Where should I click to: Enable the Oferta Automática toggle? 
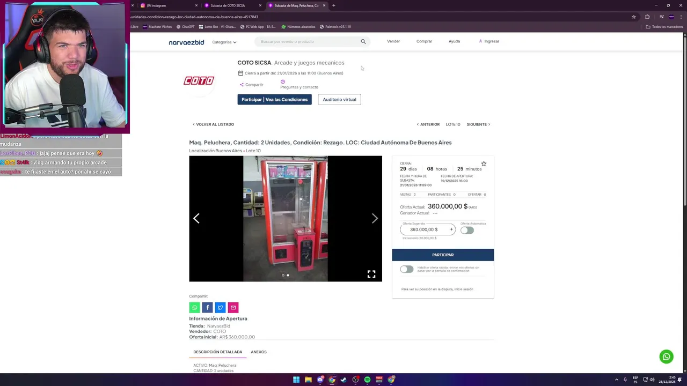pos(467,230)
